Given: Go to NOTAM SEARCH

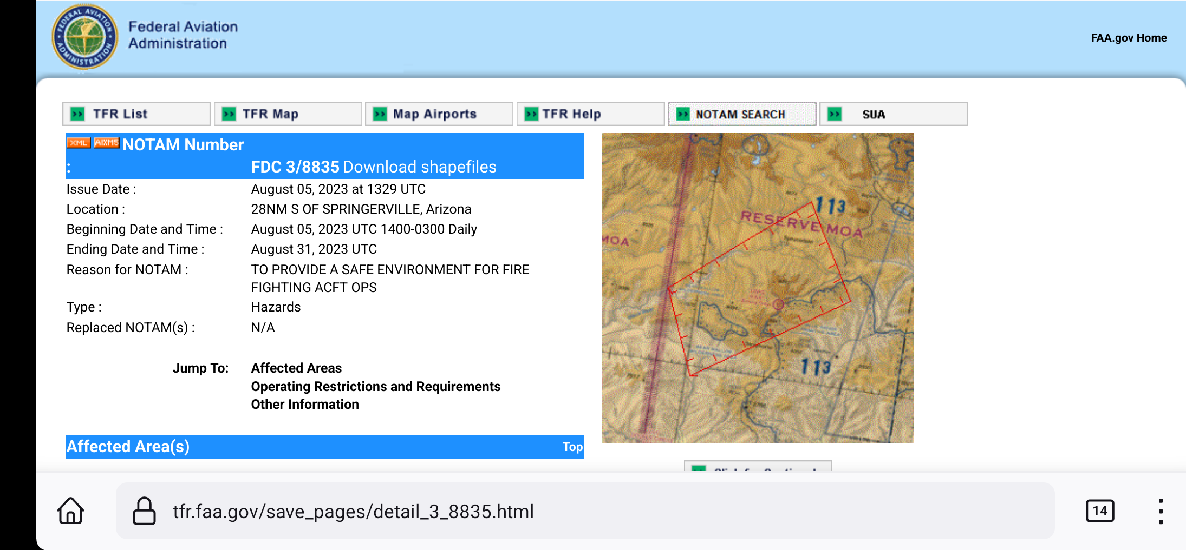Looking at the screenshot, I should click(742, 114).
